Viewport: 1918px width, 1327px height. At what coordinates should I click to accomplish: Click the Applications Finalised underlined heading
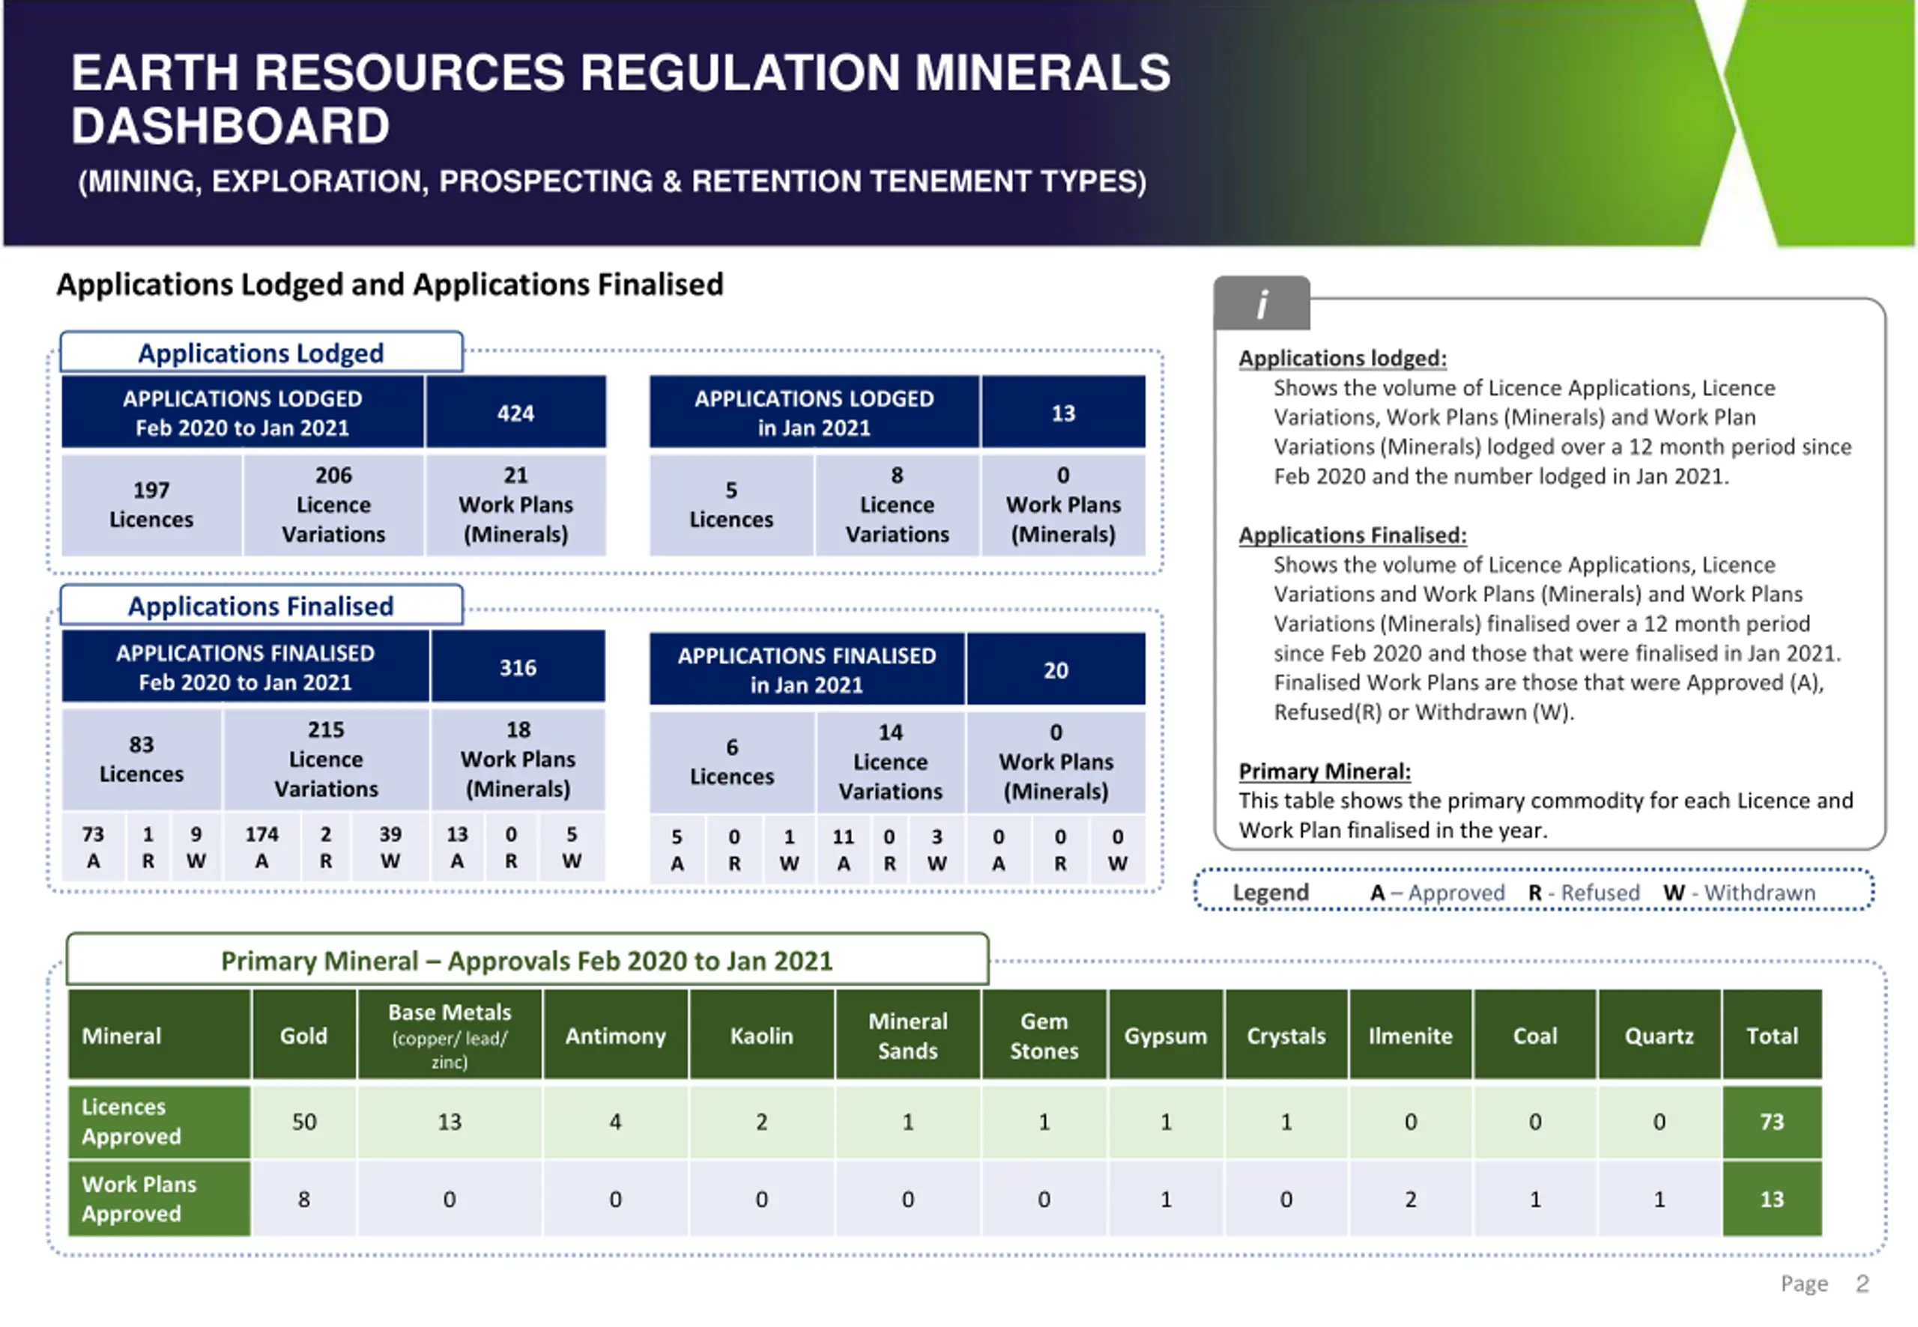coord(1352,535)
